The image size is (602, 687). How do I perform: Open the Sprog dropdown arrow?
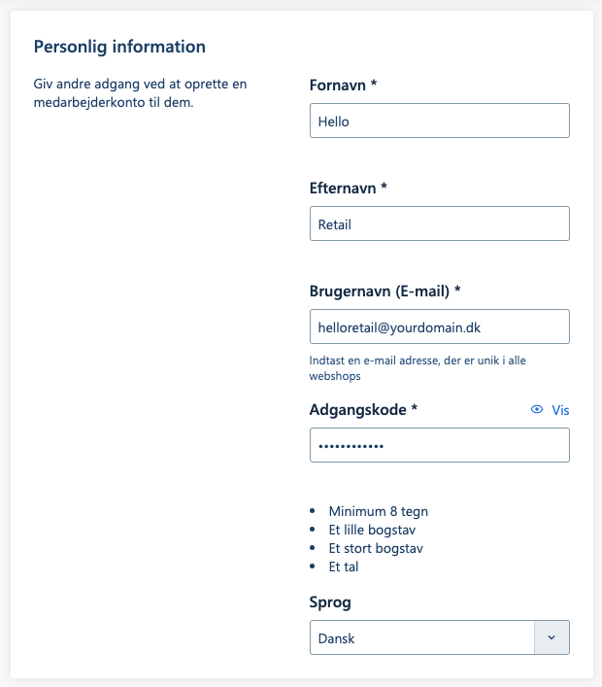[x=552, y=637]
